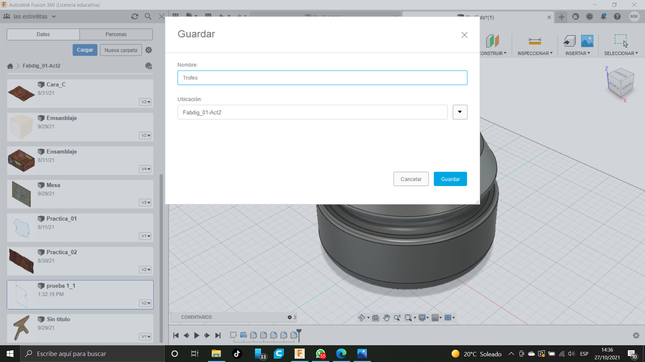Open search in data panel
Screen dimensions: 645x362
[148, 16]
